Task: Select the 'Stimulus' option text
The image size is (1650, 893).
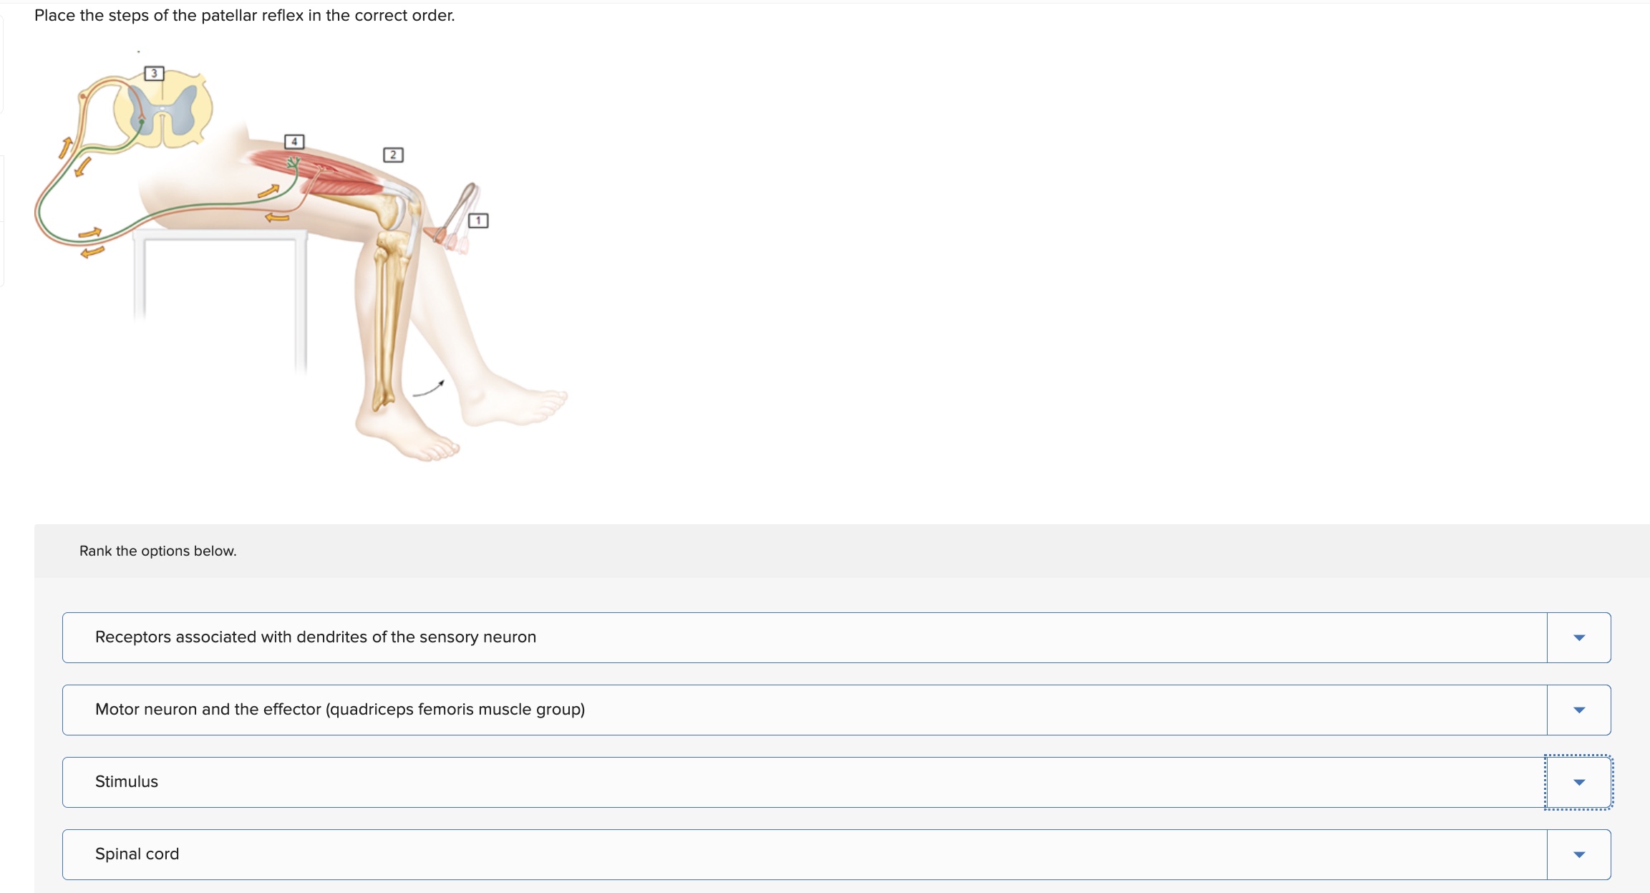Action: pos(127,782)
